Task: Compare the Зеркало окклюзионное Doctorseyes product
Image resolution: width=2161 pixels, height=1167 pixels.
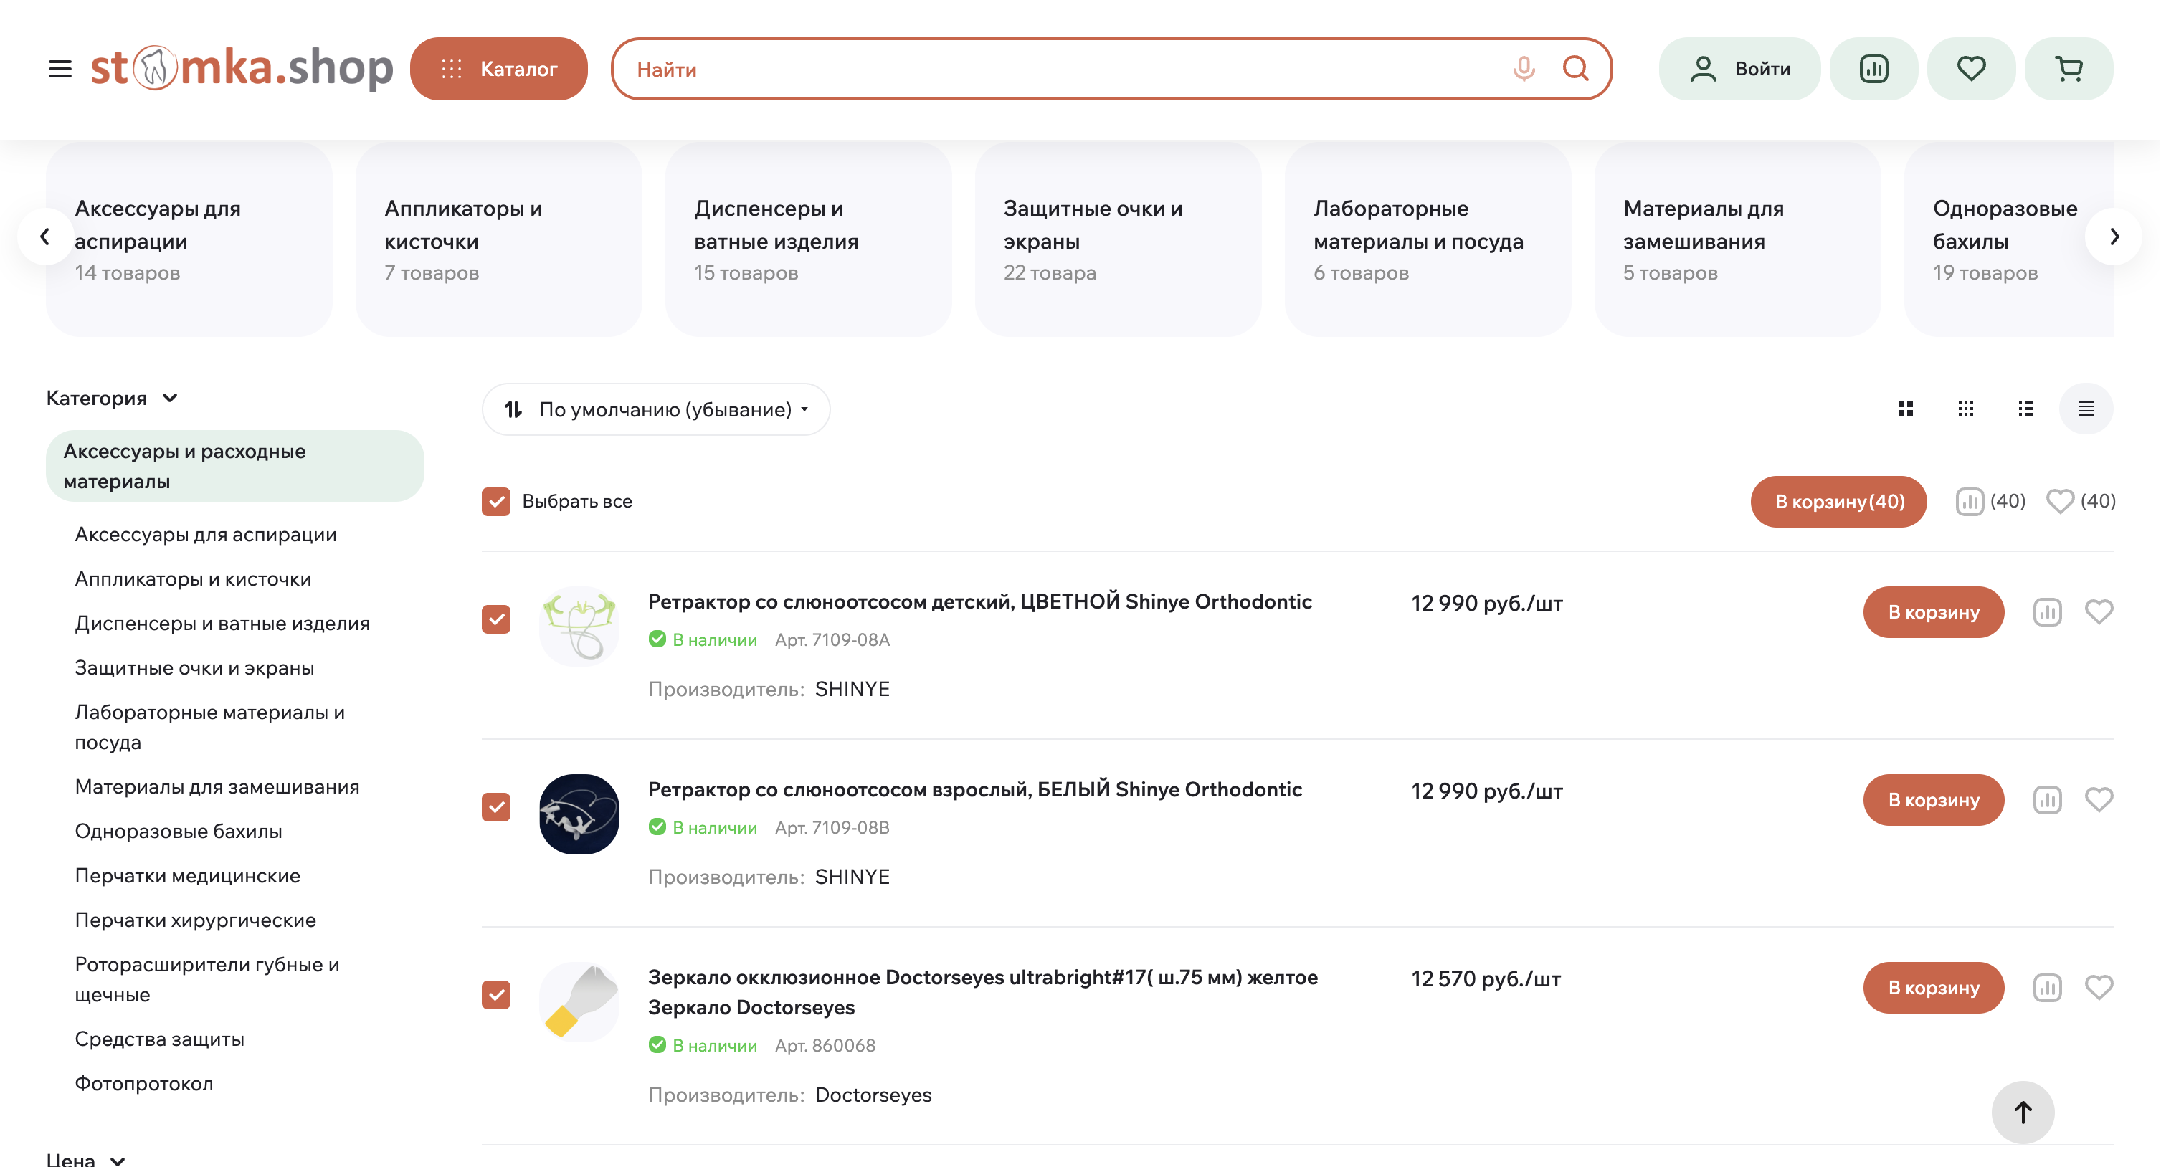Action: coord(2047,989)
